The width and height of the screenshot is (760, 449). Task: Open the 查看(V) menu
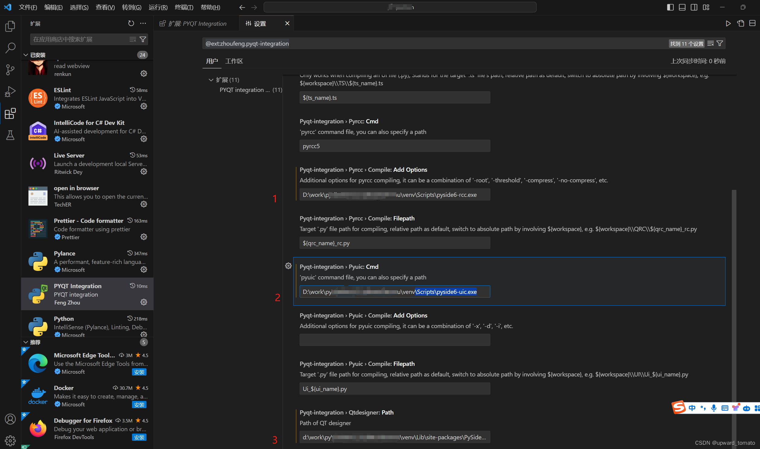[105, 7]
